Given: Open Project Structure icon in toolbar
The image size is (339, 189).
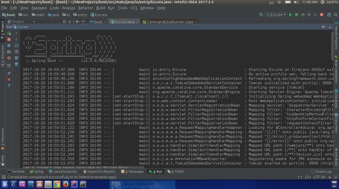Looking at the screenshot, I should click(x=329, y=15).
